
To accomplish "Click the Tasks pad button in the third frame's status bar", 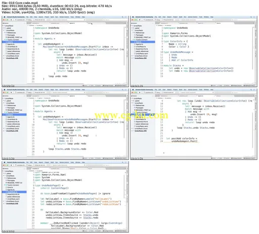I will point(92,158).
